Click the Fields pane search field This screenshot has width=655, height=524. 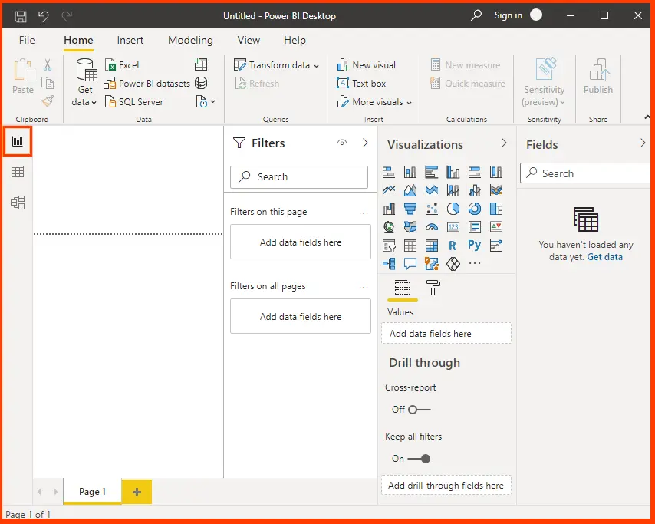pyautogui.click(x=586, y=173)
